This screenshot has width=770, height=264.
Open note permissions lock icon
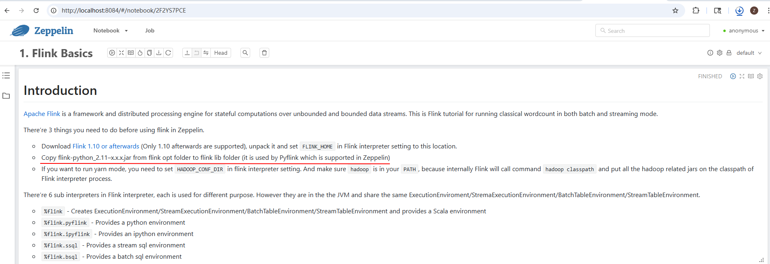pos(729,53)
